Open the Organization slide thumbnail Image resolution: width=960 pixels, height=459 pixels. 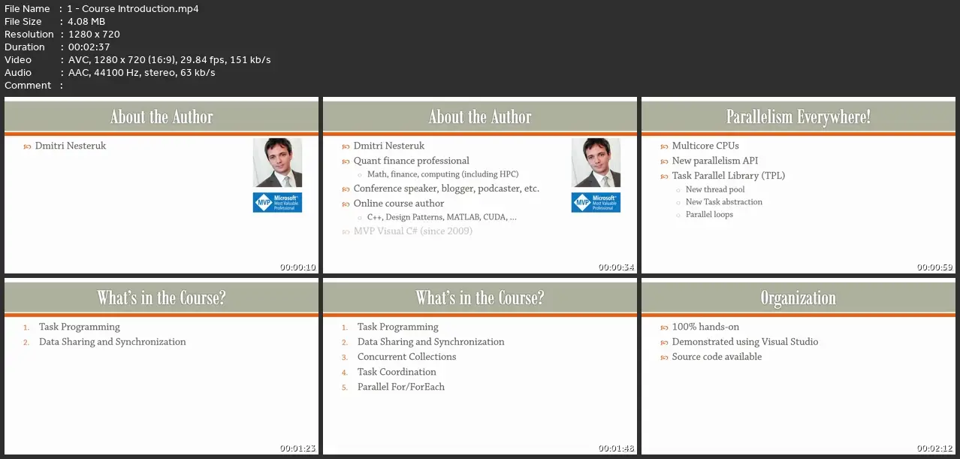798,367
